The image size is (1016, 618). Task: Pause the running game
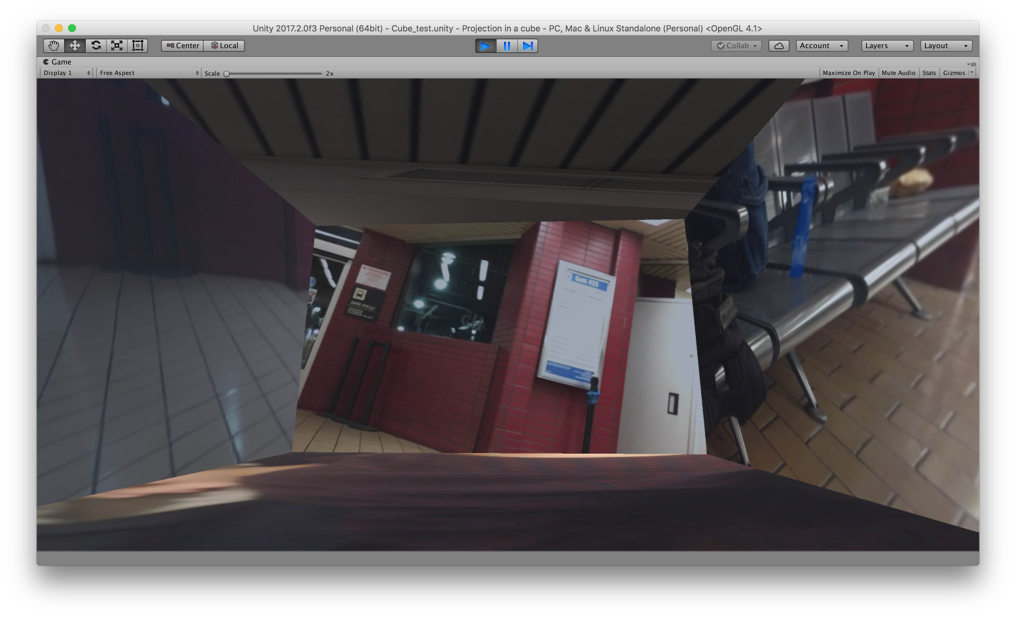point(507,46)
